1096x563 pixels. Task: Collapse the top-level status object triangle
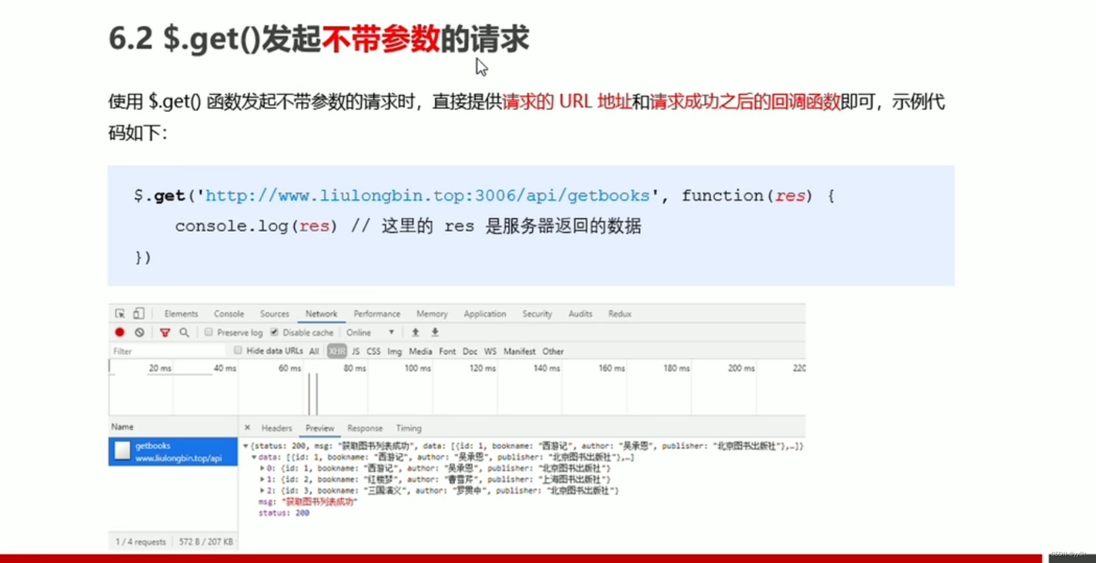[246, 445]
